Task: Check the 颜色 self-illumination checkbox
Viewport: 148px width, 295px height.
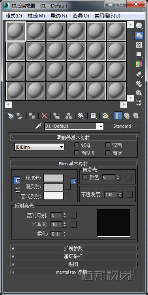Action: (85, 177)
